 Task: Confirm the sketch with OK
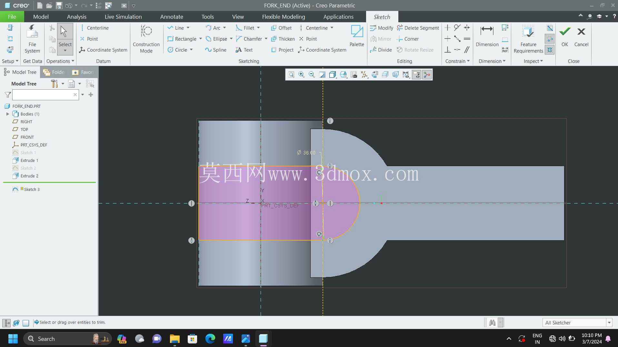click(565, 36)
